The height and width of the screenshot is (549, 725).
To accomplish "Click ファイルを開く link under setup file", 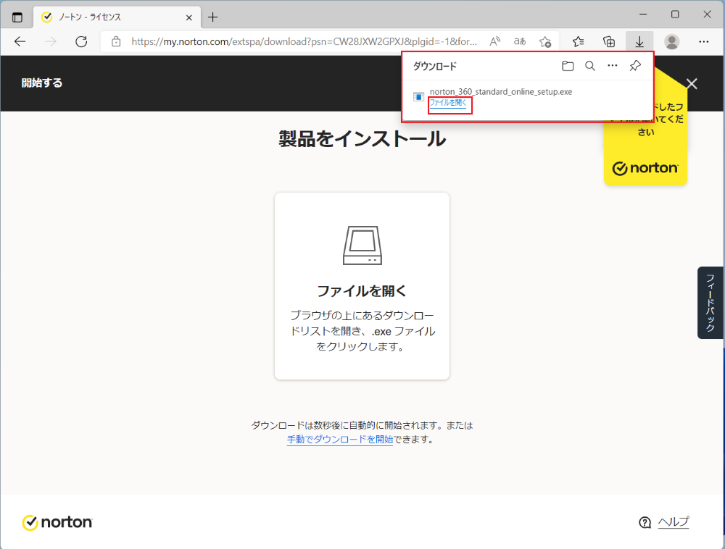I will tap(448, 103).
